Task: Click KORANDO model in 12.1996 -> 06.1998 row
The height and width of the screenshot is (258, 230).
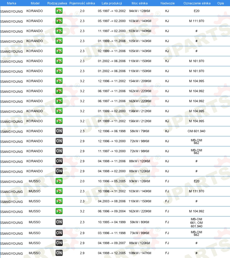Action: (x=34, y=131)
